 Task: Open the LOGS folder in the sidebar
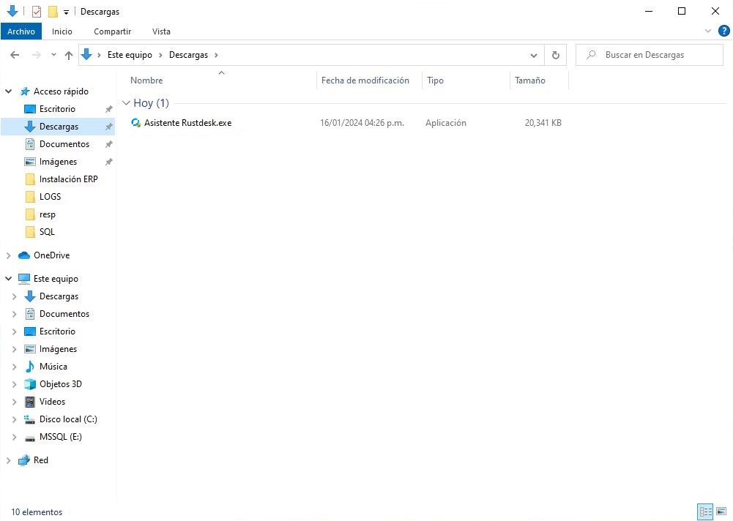(x=51, y=196)
